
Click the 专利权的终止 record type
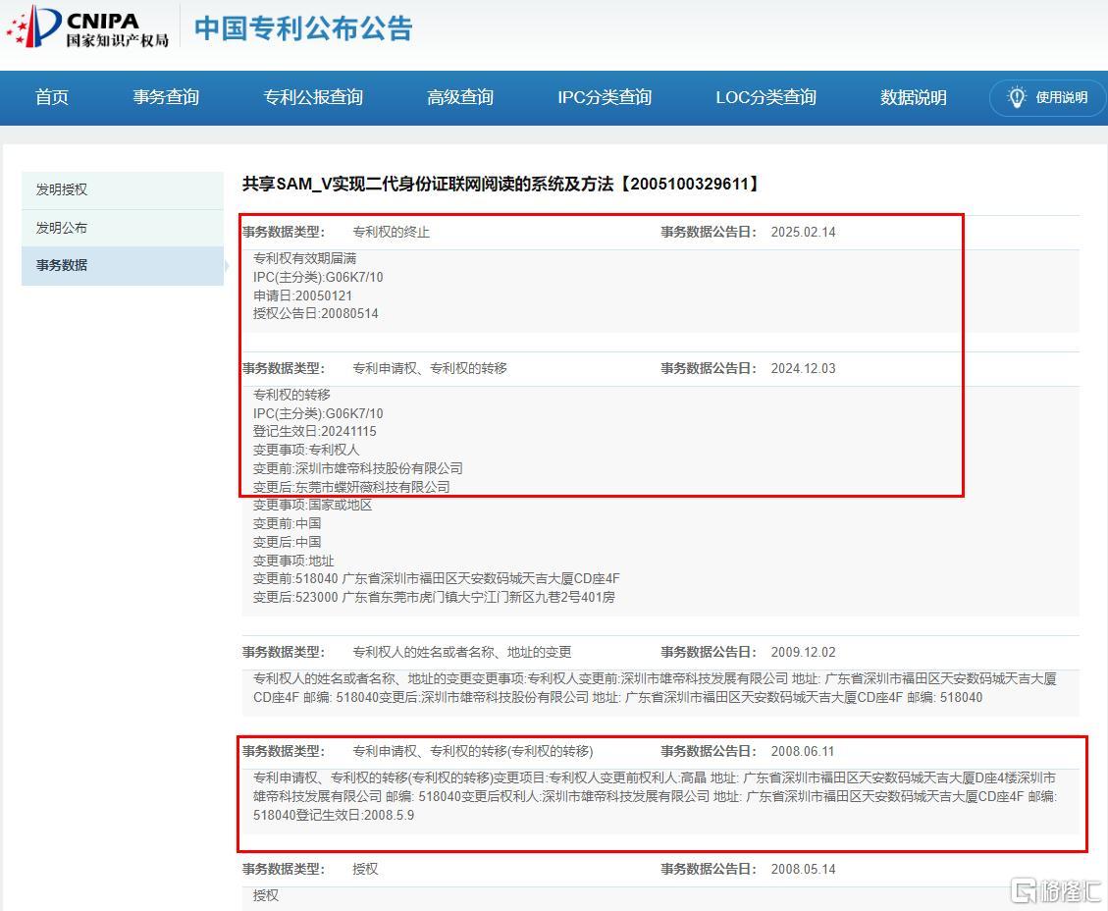[x=391, y=233]
